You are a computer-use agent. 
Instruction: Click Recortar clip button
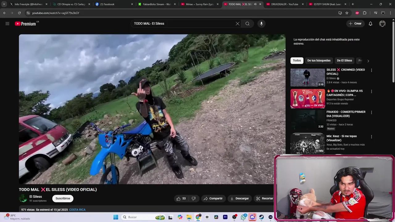click(264, 199)
